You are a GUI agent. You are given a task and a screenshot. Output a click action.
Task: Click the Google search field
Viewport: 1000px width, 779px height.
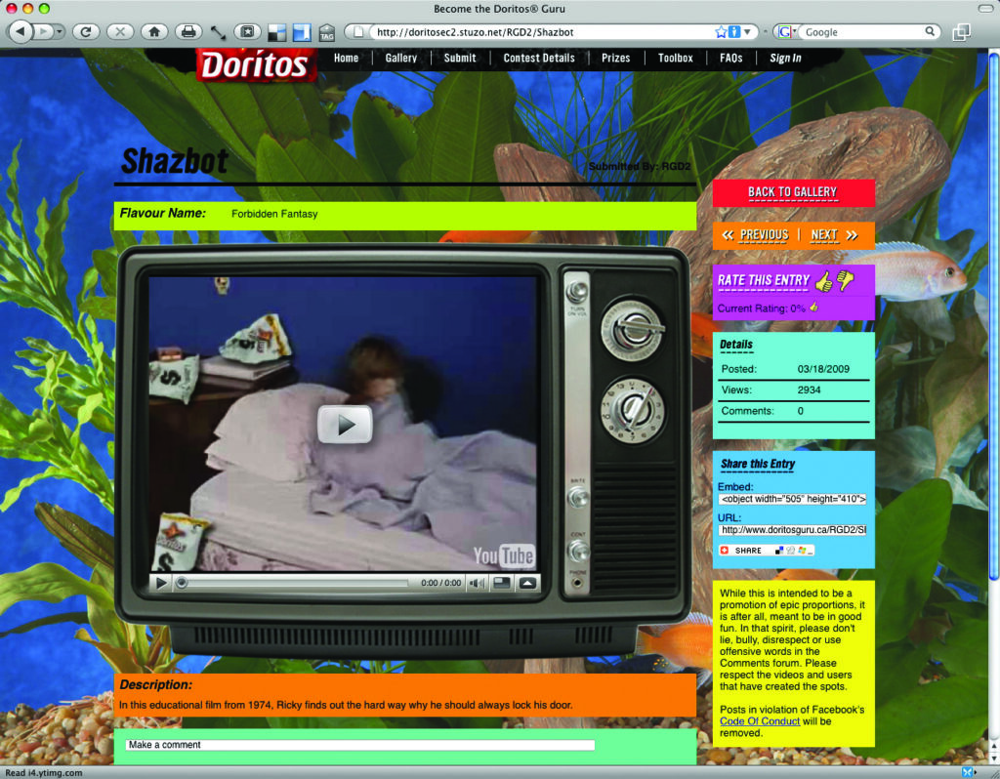861,32
